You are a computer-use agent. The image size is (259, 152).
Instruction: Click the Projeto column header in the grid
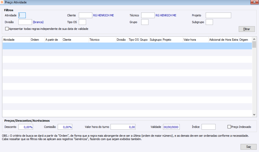(x=173, y=40)
